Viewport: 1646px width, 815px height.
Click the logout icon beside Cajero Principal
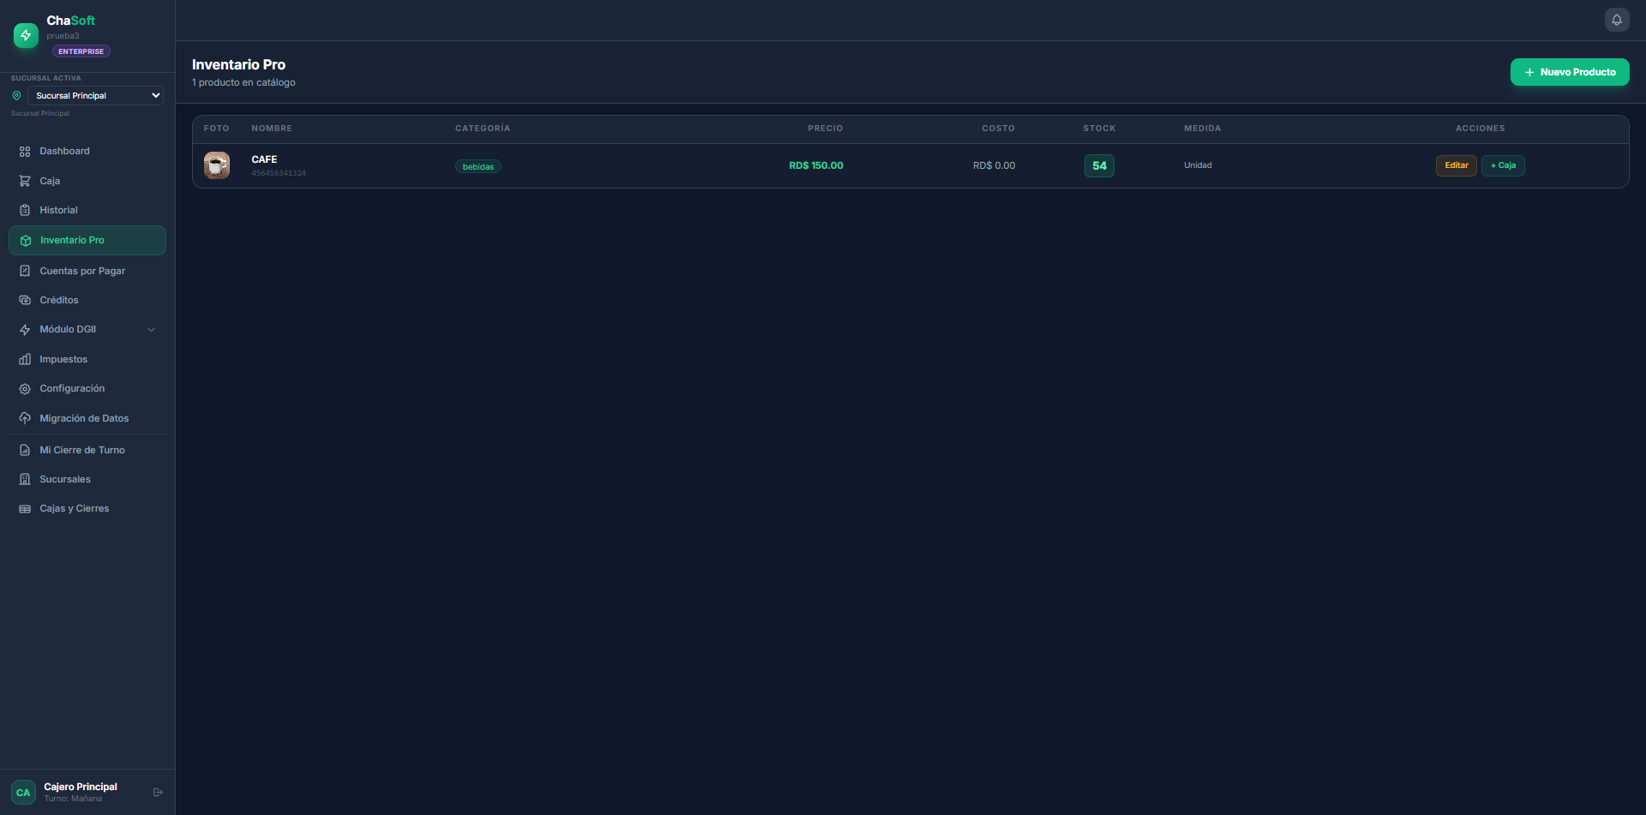click(158, 792)
